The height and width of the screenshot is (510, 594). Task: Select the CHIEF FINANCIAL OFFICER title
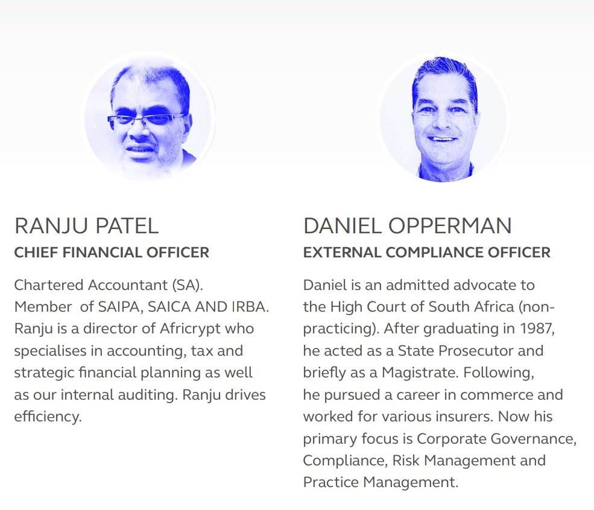(x=112, y=253)
